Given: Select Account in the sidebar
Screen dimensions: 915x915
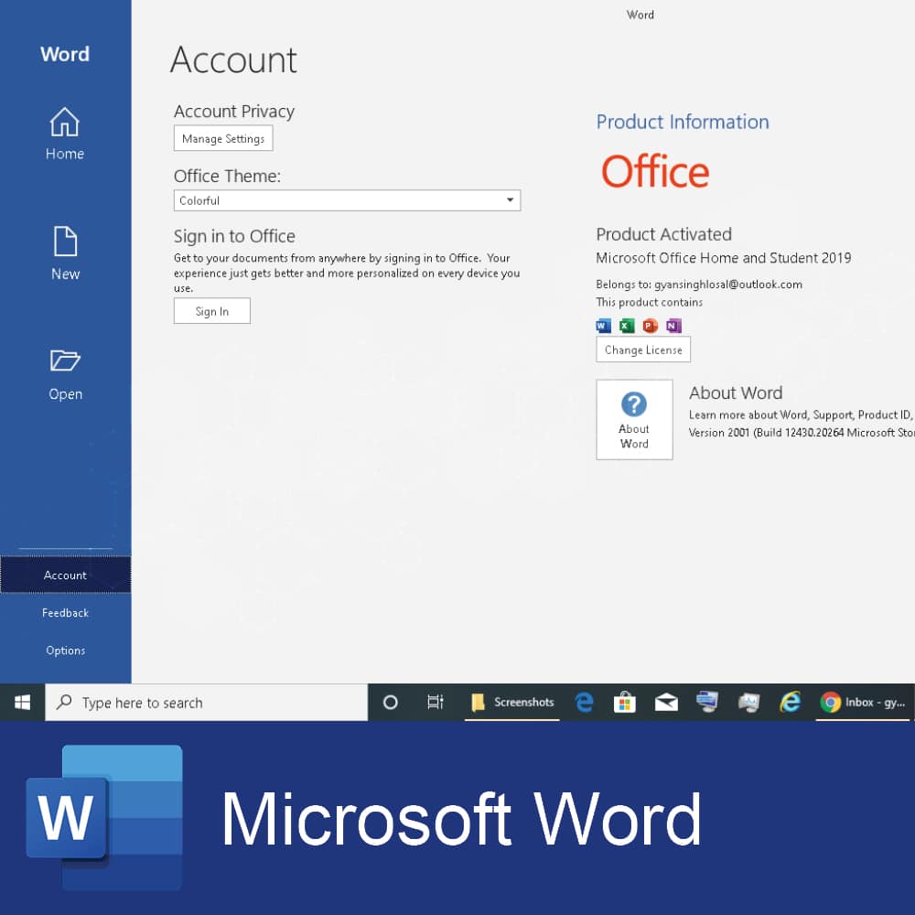Looking at the screenshot, I should click(65, 575).
